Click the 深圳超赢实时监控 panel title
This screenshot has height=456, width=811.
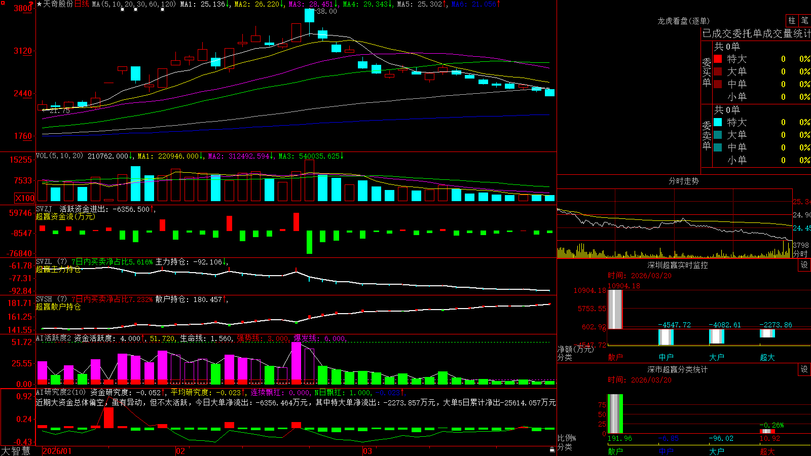pyautogui.click(x=678, y=265)
